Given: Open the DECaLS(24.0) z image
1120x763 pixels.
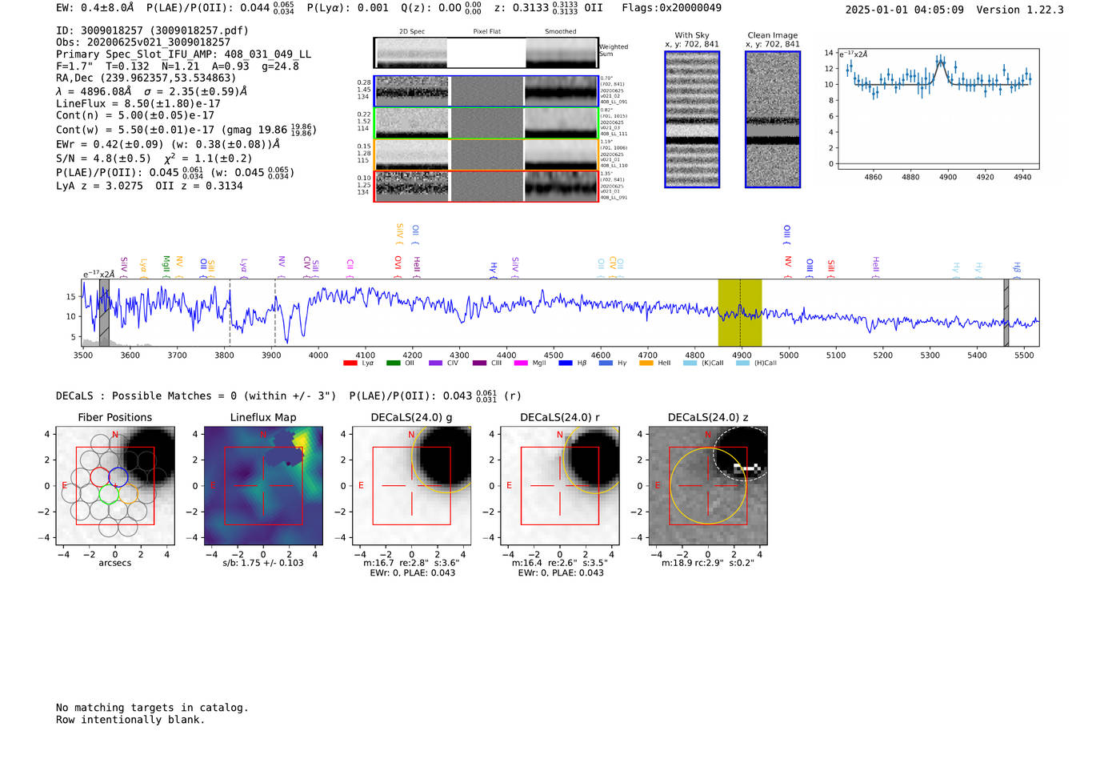Looking at the screenshot, I should pos(708,486).
